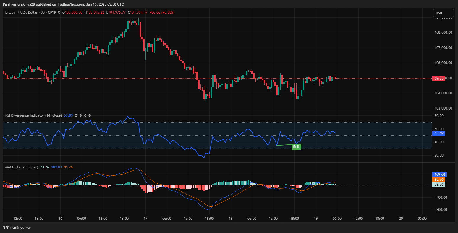Viewport: 458px width, 233px height.
Task: Click the orange 85.76 signal axis tag
Action: (439, 179)
